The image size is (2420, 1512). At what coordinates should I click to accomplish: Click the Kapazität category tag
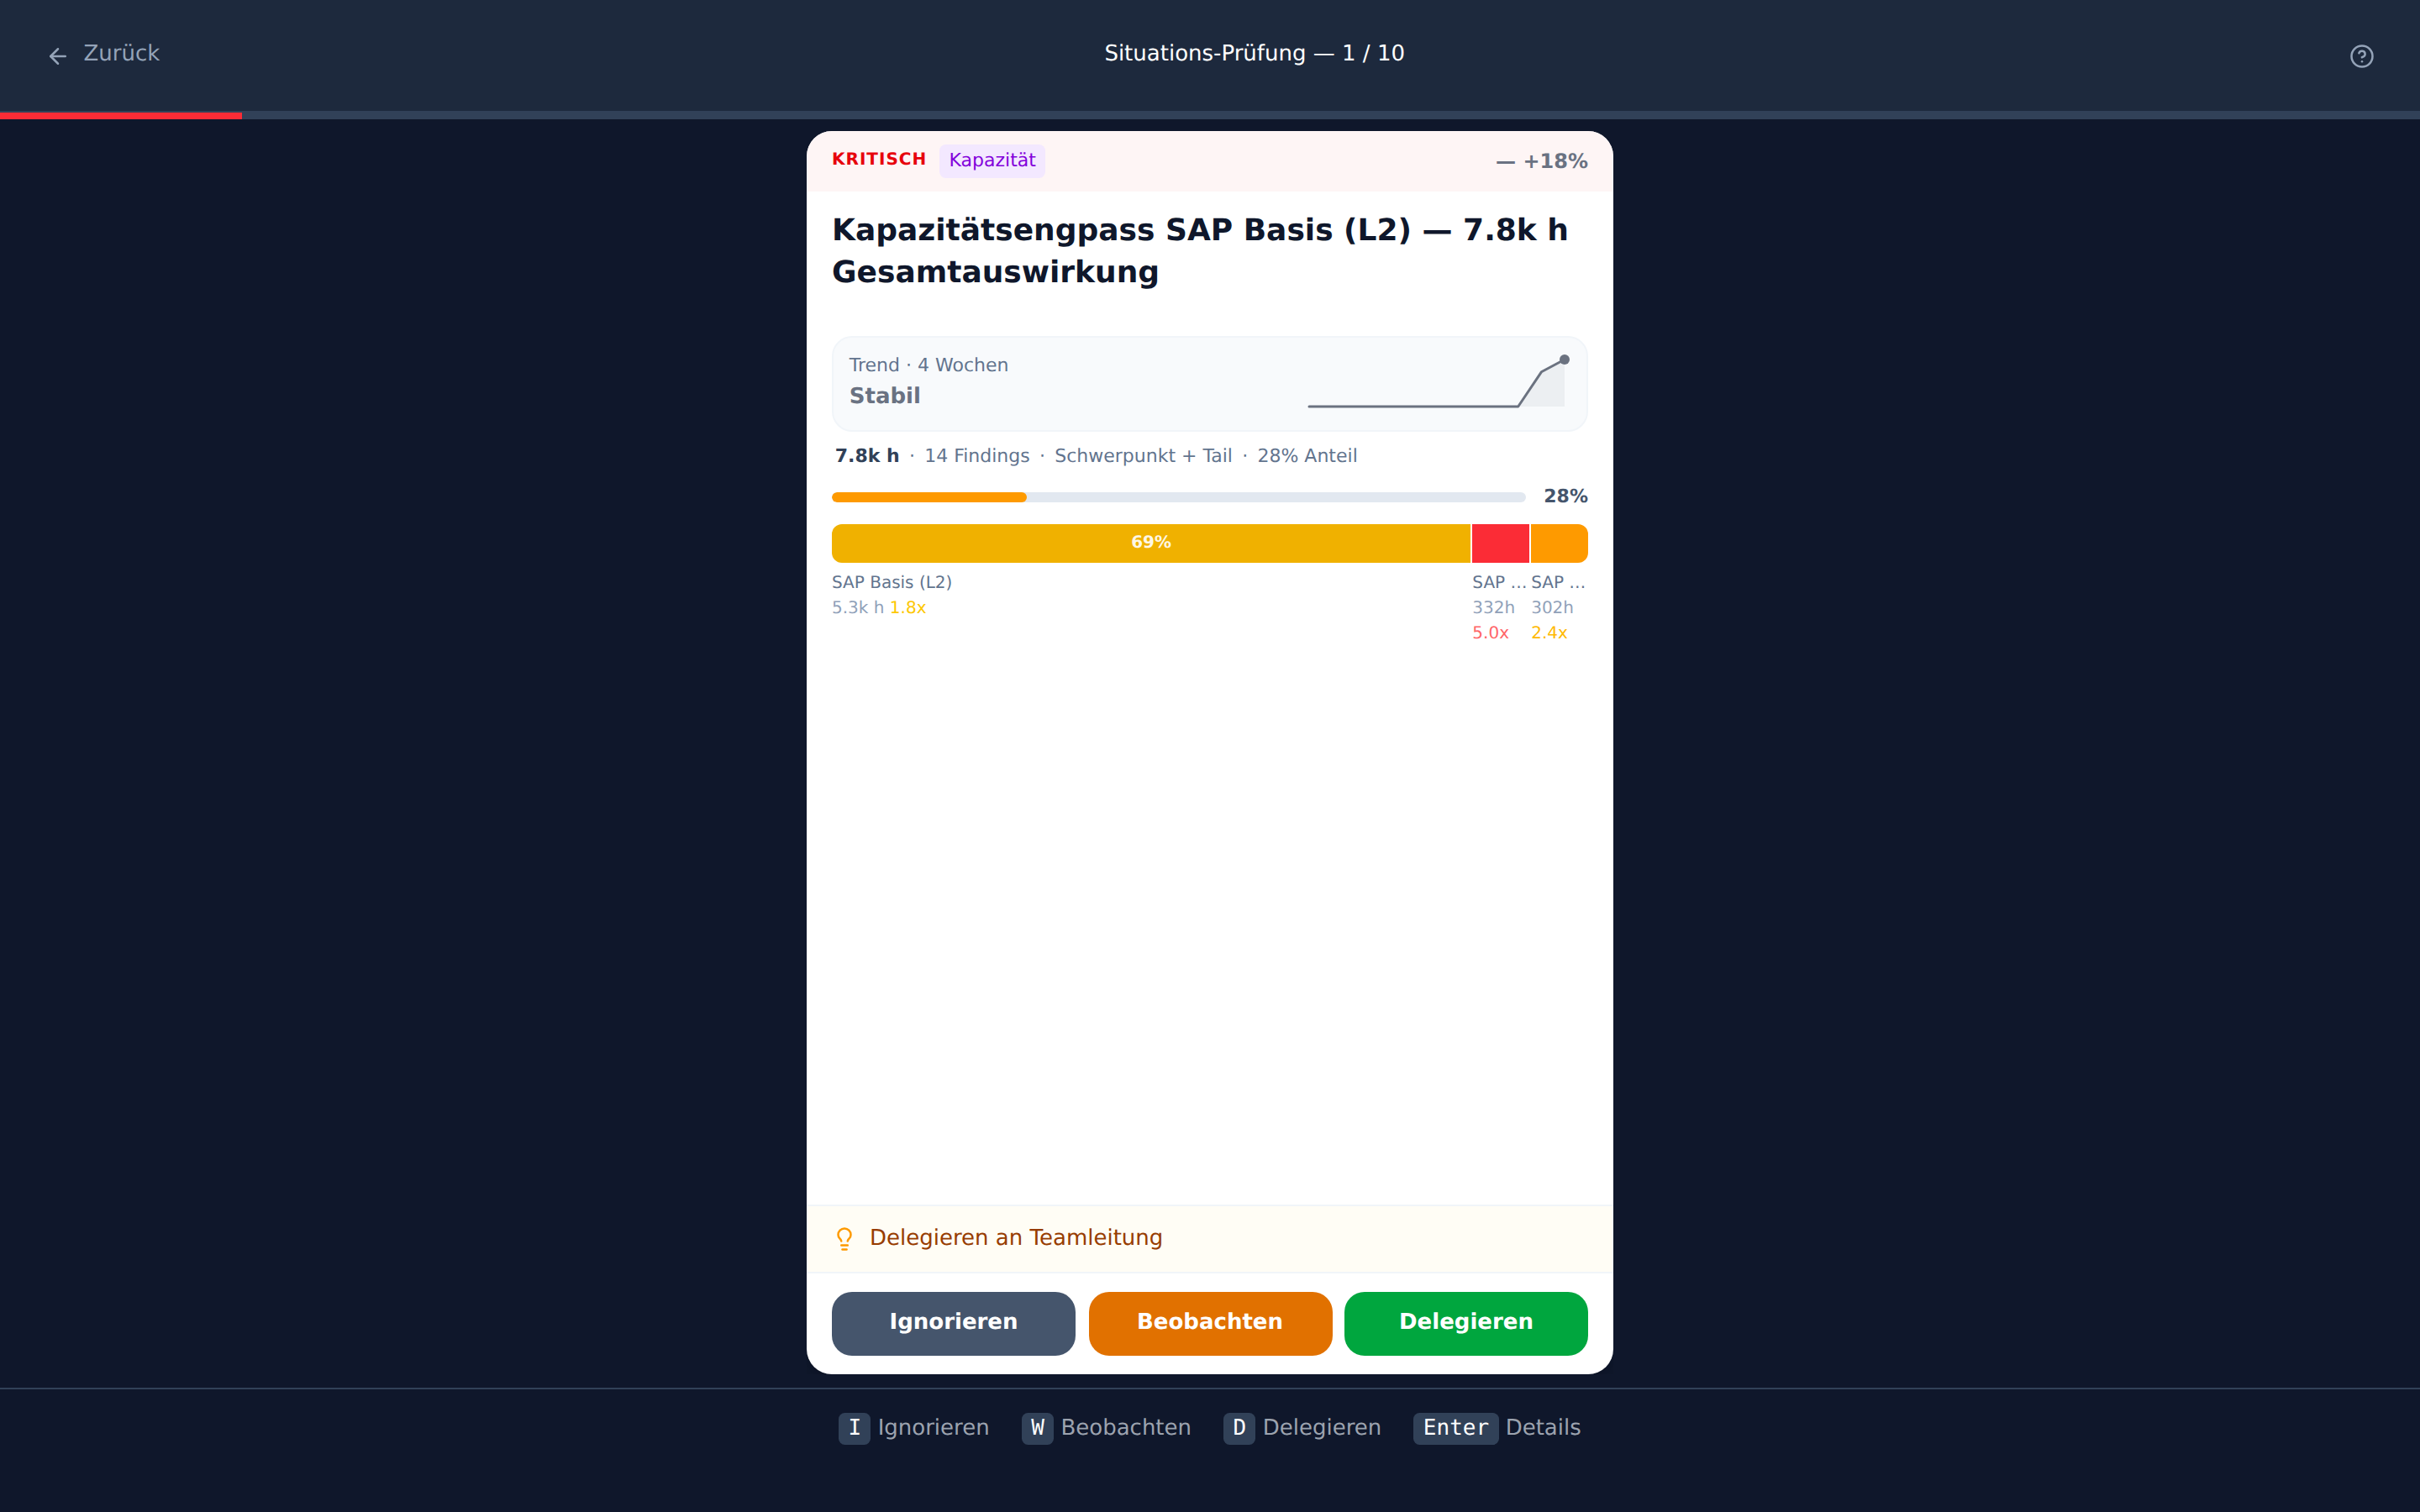[x=992, y=160]
